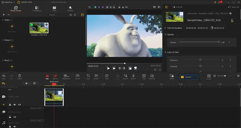Open the Effects tab
This screenshot has height=128, width=241.
70,9
